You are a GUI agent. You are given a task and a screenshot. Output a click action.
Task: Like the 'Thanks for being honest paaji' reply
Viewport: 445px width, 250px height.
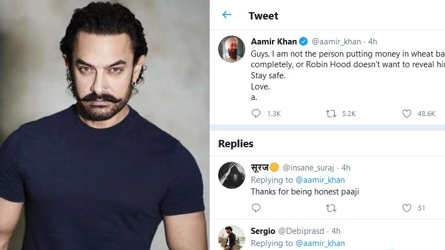coord(407,208)
